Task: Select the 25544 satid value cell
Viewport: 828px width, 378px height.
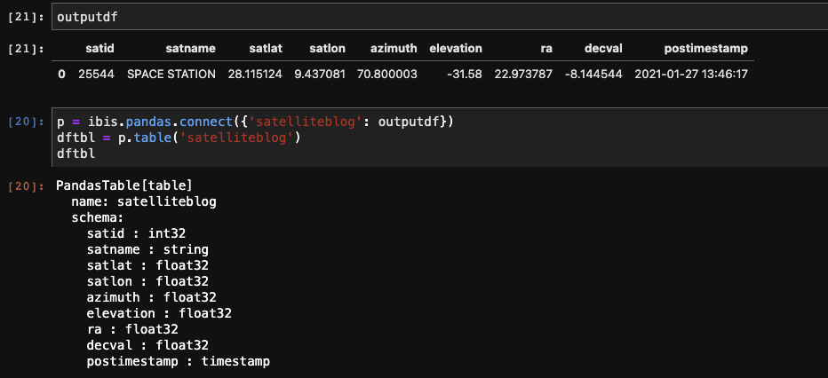Action: 96,75
